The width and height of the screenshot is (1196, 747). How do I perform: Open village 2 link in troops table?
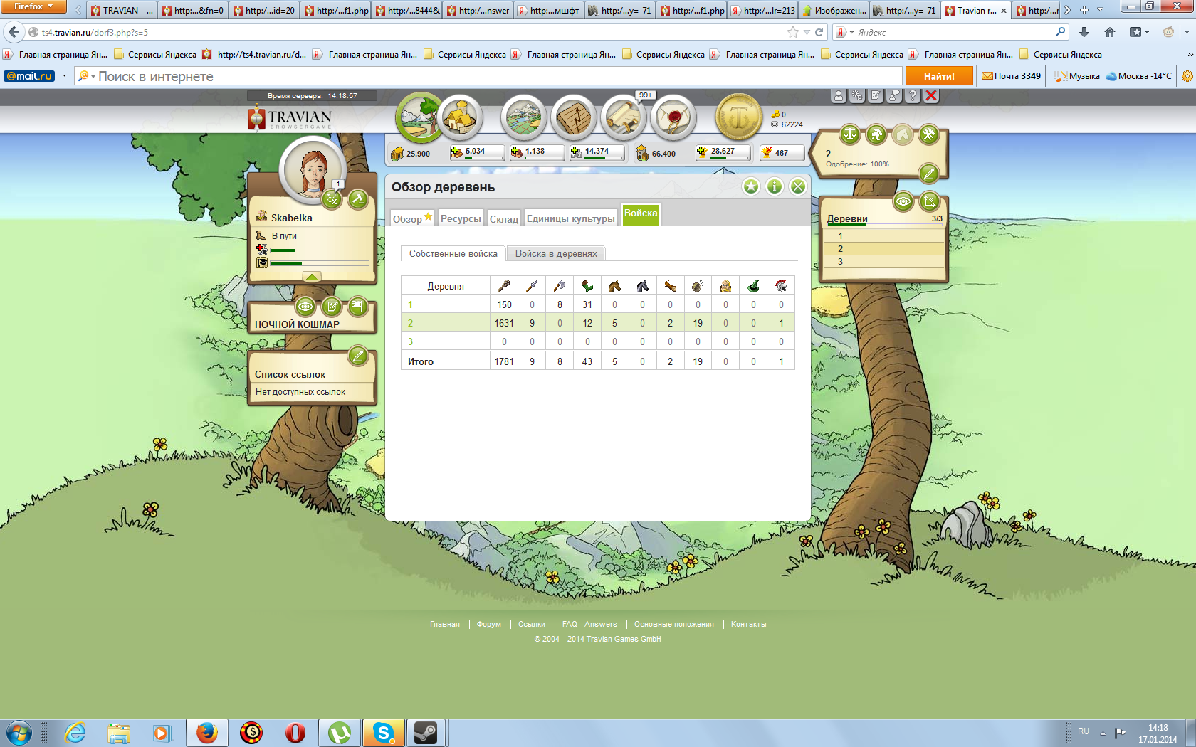pyautogui.click(x=410, y=323)
